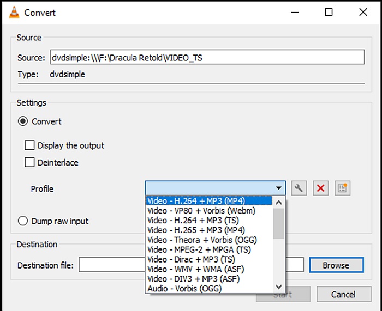The width and height of the screenshot is (382, 311).
Task: Choose Video - Dirac + MP3 (TS) profile
Action: pyautogui.click(x=209, y=259)
